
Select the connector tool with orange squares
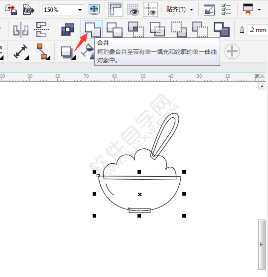pos(43,51)
